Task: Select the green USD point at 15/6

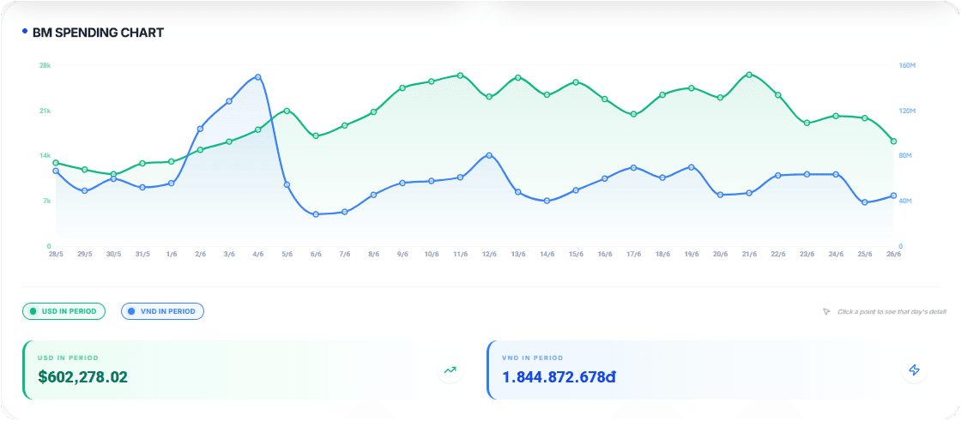Action: [x=576, y=82]
